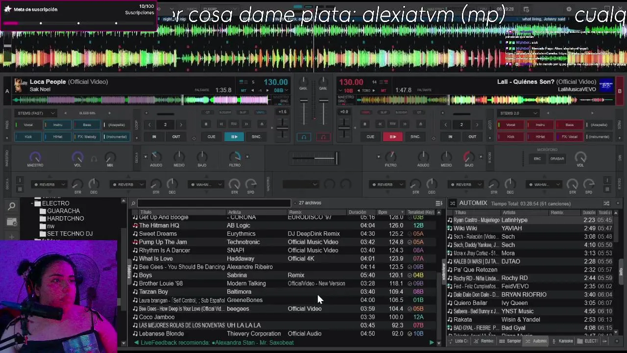Click the browser search input field
Screen dimensions: 627x353
[x=215, y=203]
